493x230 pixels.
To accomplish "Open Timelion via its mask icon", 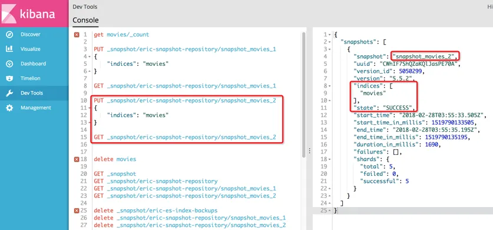I will click(9, 78).
